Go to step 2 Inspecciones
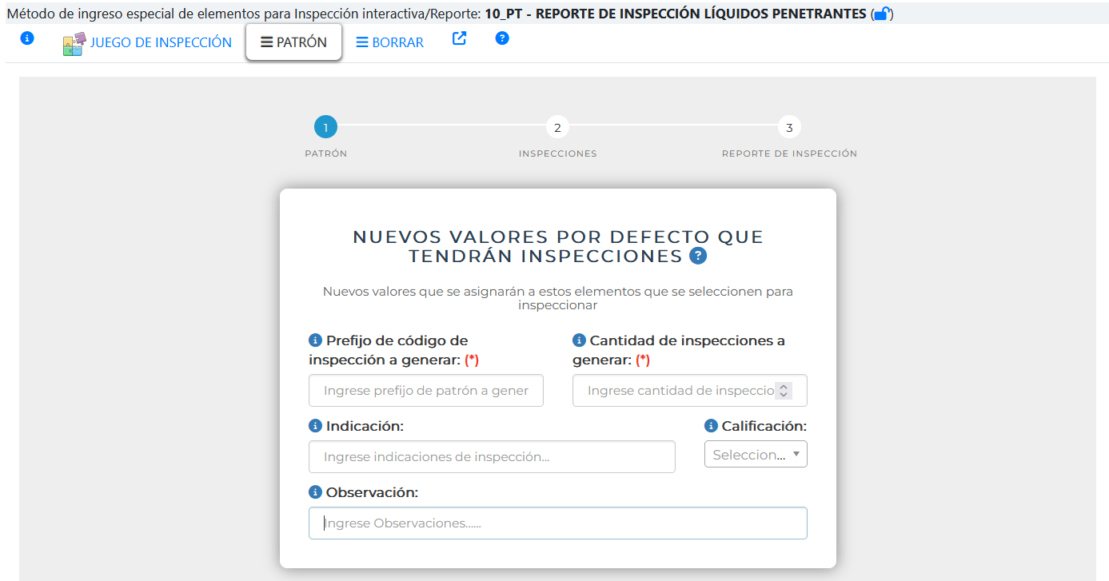Image resolution: width=1109 pixels, height=581 pixels. (x=557, y=127)
